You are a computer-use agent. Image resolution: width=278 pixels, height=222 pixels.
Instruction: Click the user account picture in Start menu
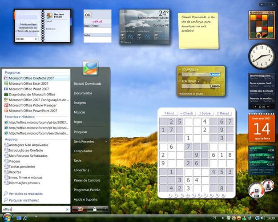click(90, 68)
